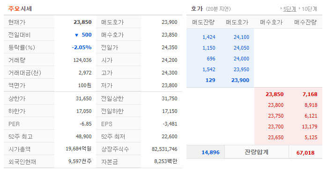The width and height of the screenshot is (327, 172).
Task: Click 시가 value 24,200
Action: pos(169,60)
